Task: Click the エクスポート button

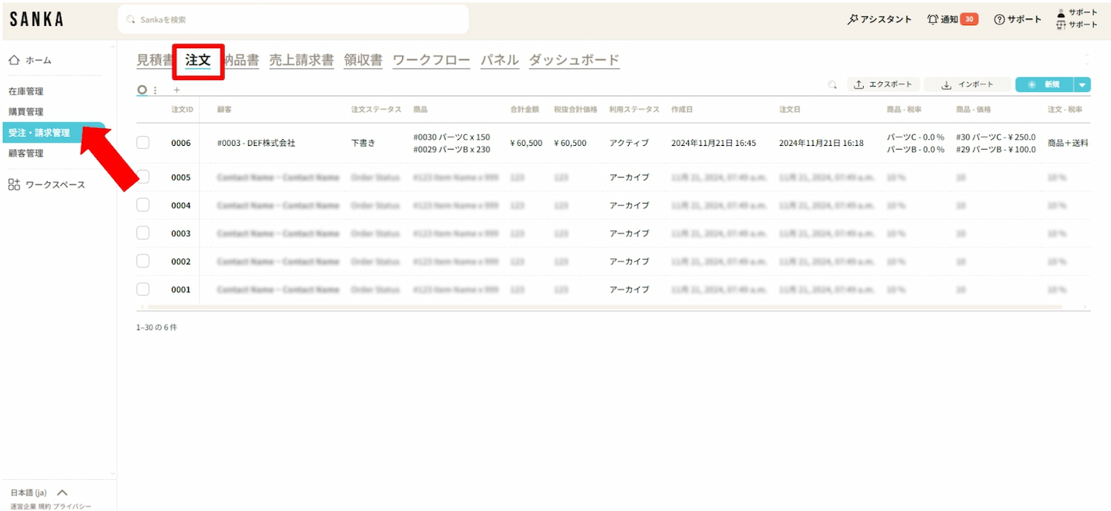Action: [884, 84]
